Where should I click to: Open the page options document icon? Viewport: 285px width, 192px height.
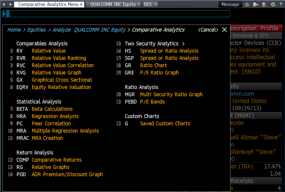(264, 4)
